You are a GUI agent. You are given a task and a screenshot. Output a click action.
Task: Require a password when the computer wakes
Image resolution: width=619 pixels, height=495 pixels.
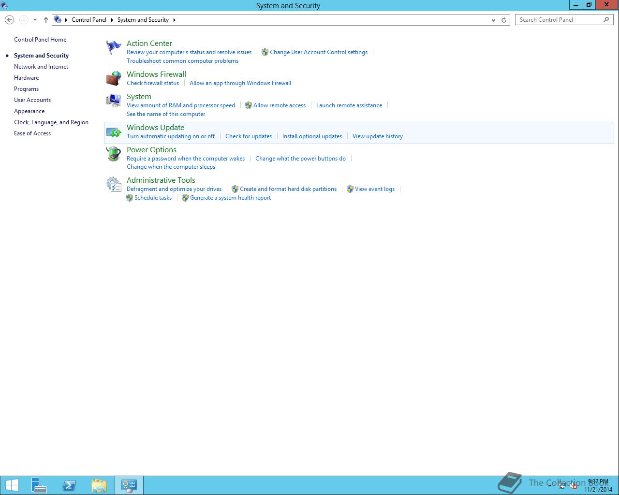coord(186,159)
